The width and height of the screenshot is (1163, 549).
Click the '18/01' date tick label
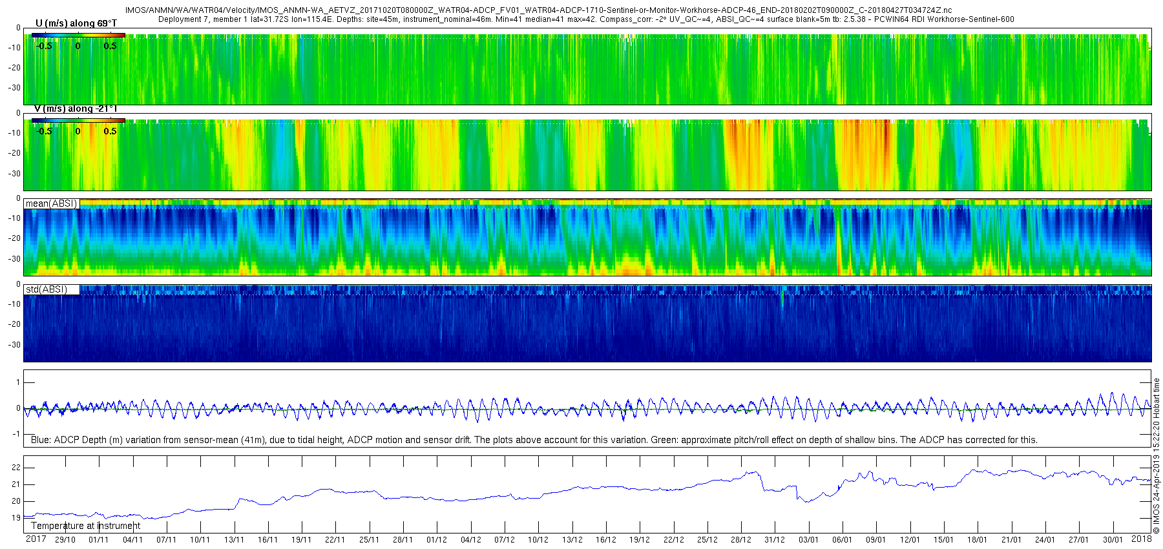977,540
